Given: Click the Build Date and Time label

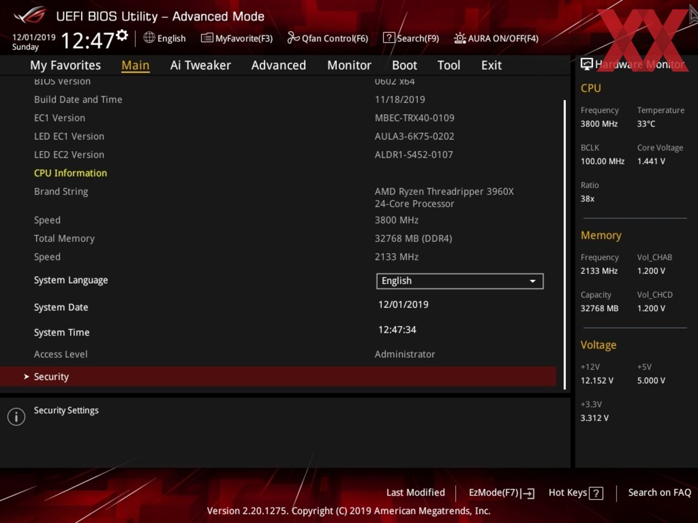Looking at the screenshot, I should tap(78, 99).
